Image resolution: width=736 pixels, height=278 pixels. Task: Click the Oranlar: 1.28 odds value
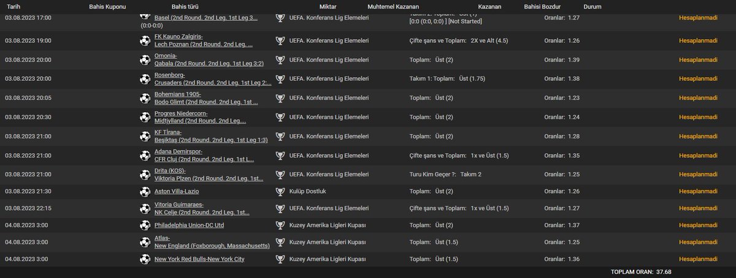562,136
